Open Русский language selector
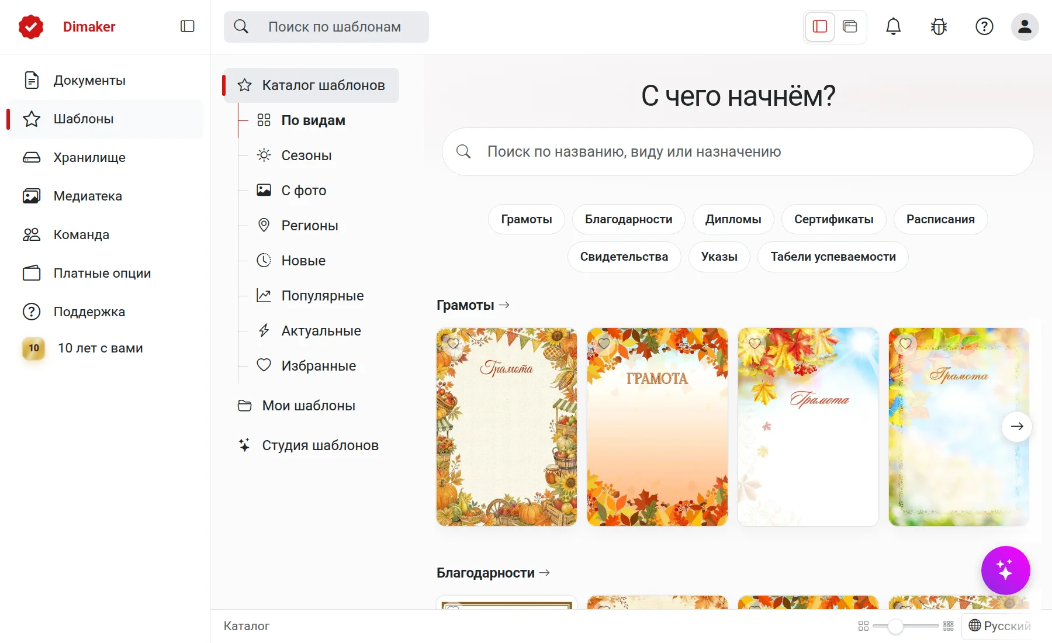Image resolution: width=1052 pixels, height=643 pixels. (x=999, y=626)
